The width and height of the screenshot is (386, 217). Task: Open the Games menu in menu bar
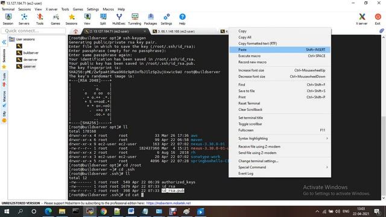tap(78, 9)
